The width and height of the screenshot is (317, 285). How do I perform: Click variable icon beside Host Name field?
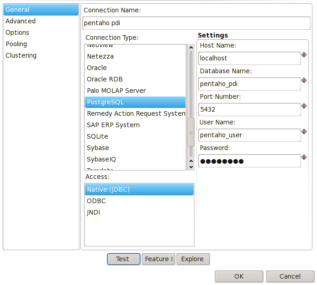pos(304,55)
